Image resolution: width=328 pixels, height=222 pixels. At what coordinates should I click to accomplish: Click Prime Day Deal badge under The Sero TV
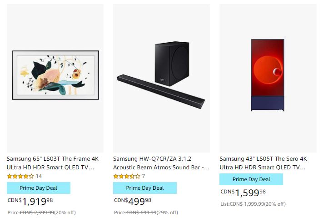pyautogui.click(x=251, y=179)
